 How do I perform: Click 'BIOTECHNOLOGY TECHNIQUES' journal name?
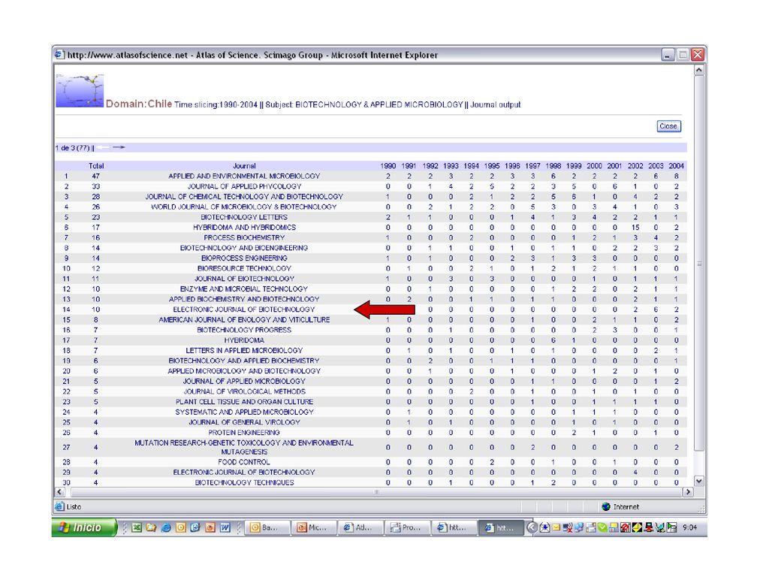[x=244, y=483]
